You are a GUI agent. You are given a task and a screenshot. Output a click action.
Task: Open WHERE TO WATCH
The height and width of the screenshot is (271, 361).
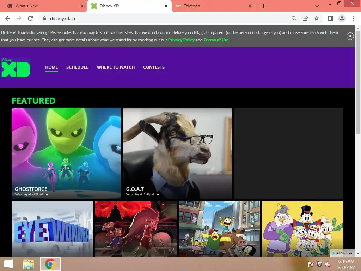[116, 67]
